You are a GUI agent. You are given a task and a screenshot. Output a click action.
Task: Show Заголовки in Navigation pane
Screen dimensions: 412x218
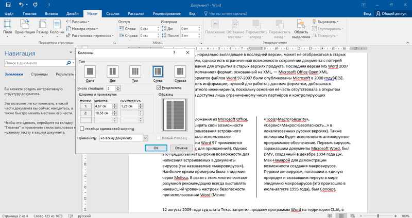pyautogui.click(x=14, y=74)
